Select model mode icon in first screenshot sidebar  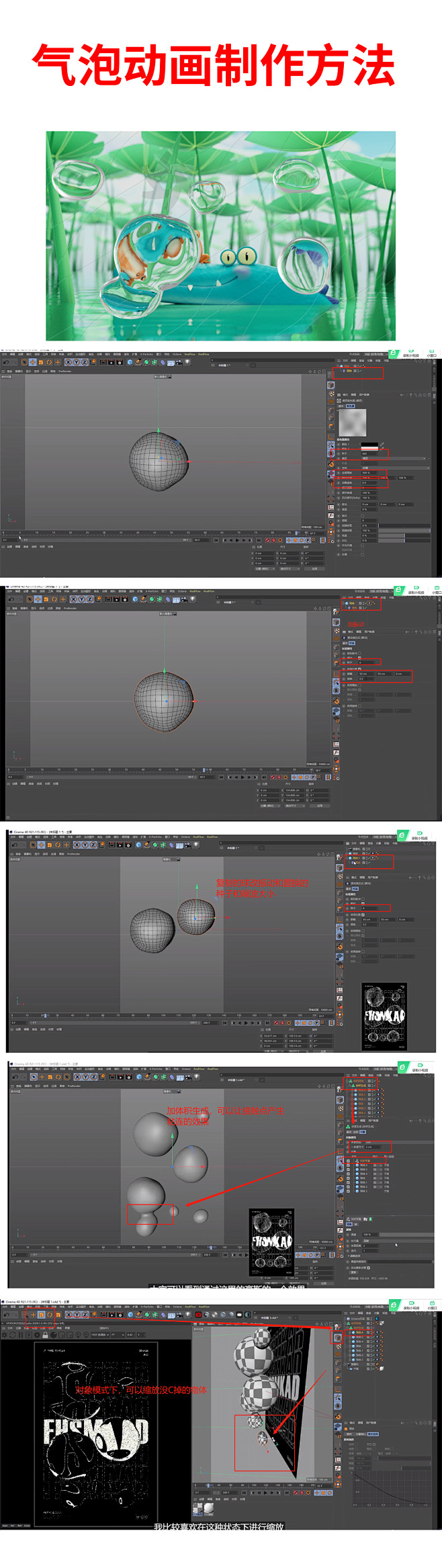click(332, 385)
